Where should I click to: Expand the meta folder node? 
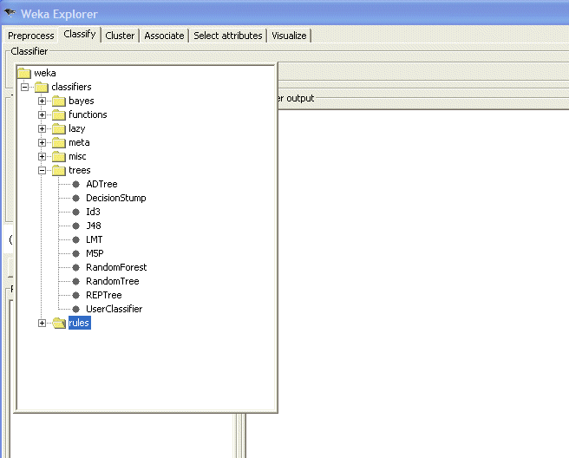[x=42, y=142]
